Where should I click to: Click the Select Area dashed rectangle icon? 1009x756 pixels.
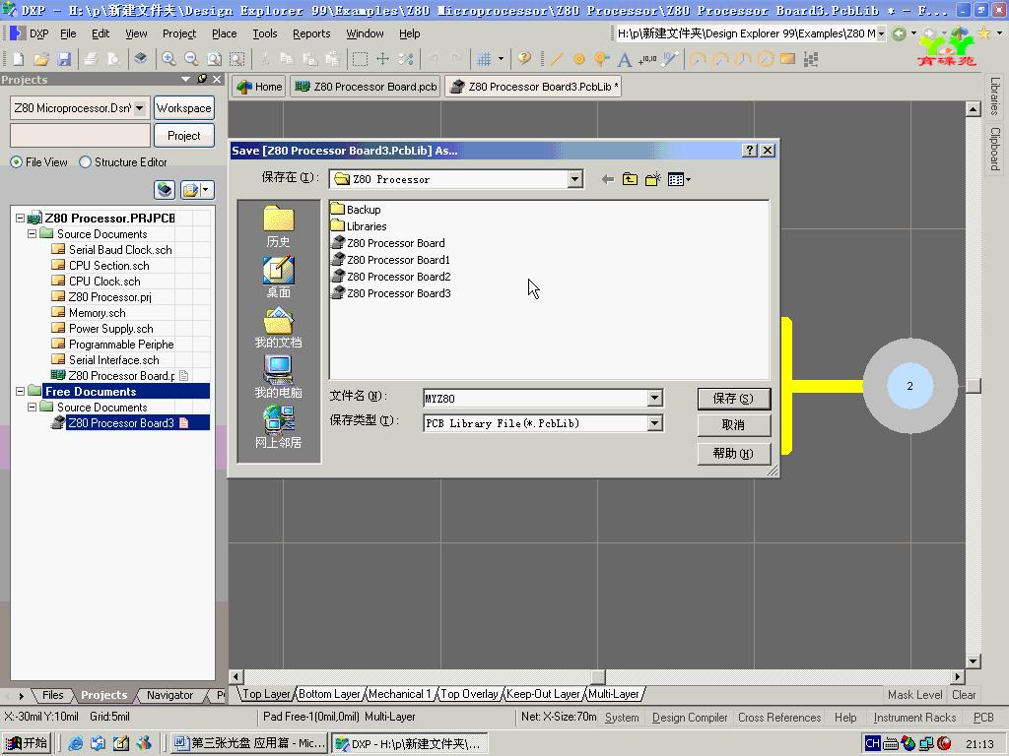(360, 59)
